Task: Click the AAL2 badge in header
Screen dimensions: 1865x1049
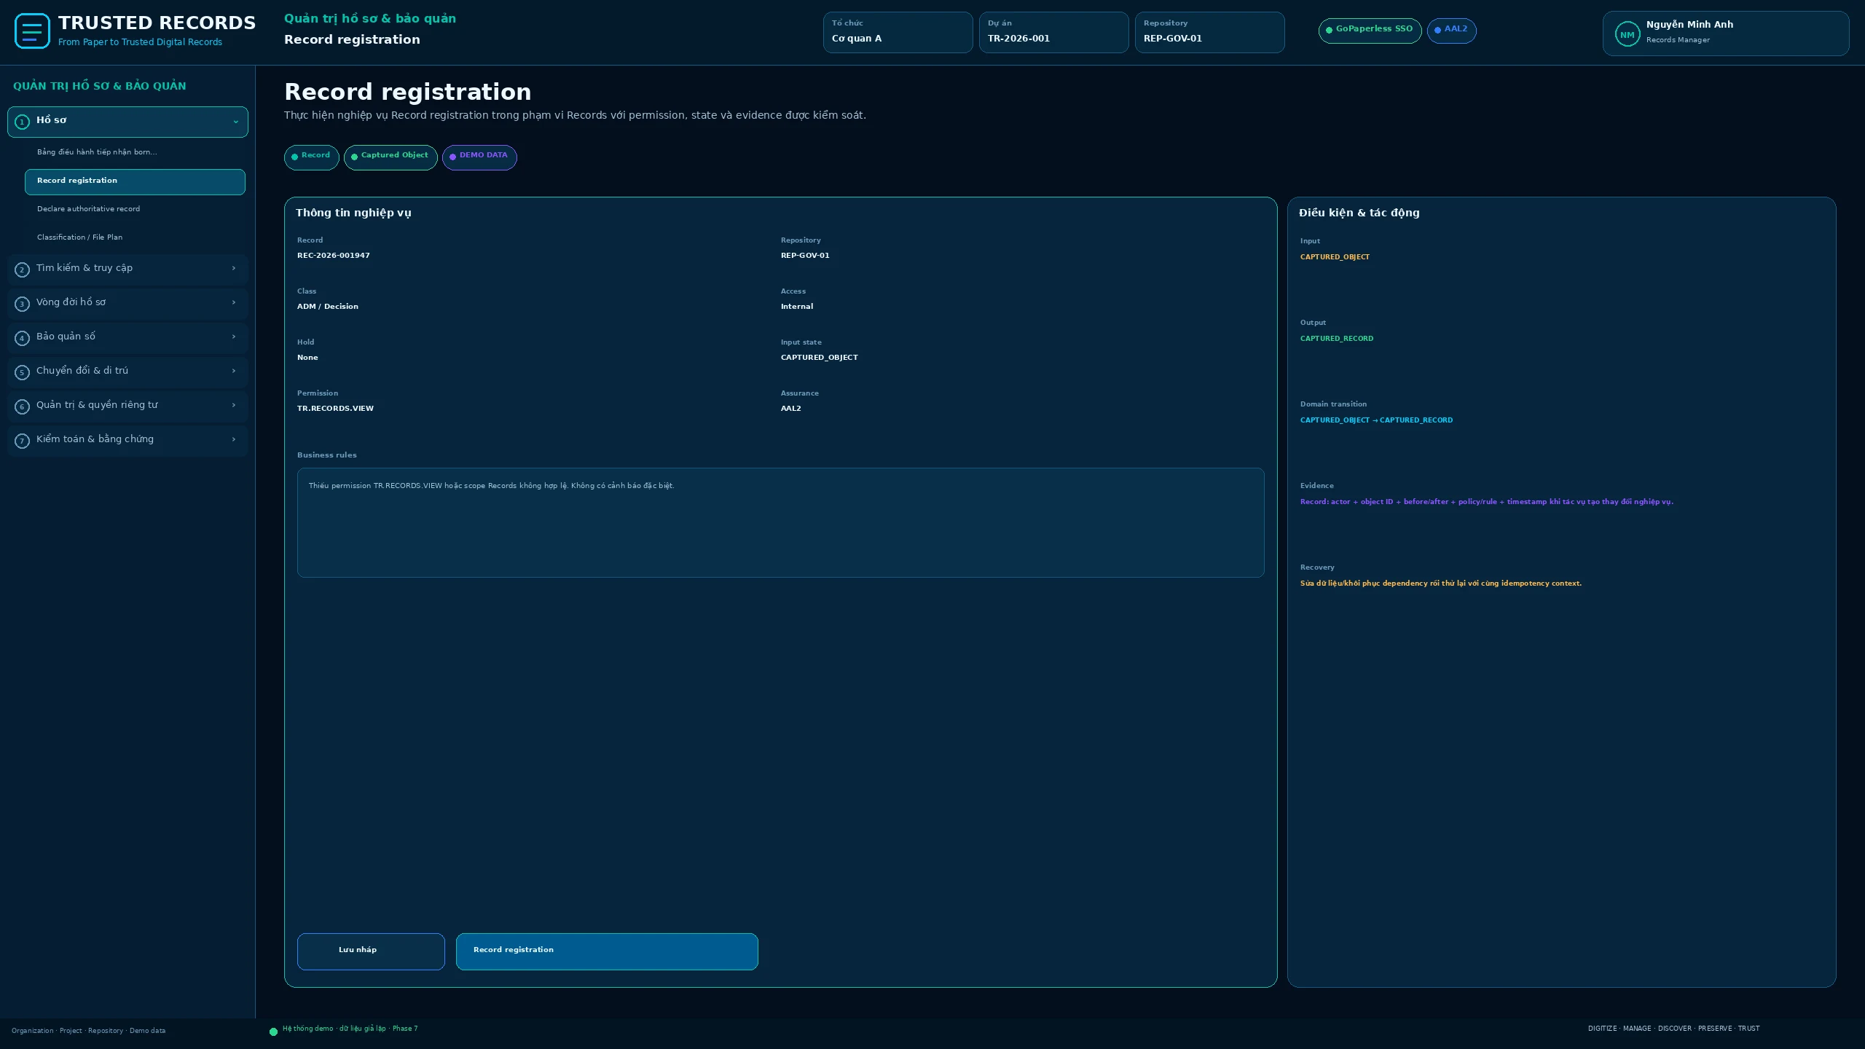Action: click(1451, 31)
